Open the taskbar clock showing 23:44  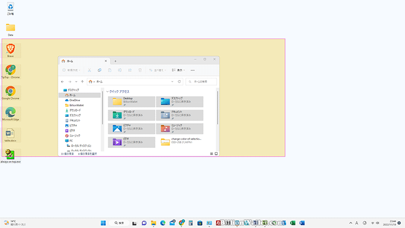(x=389, y=223)
